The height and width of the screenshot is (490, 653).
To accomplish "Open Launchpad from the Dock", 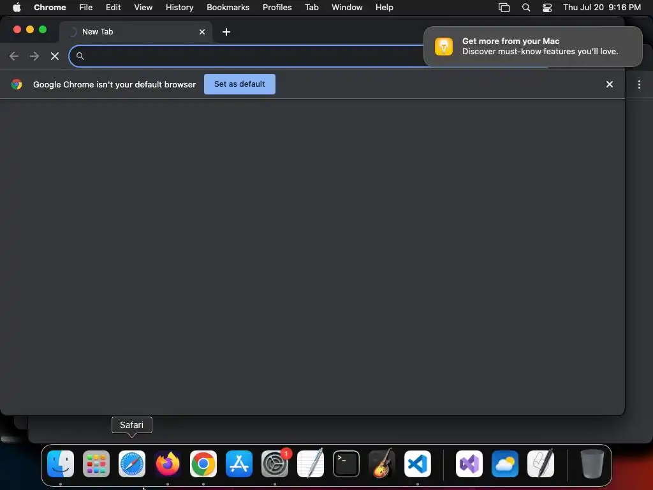I will pos(96,464).
